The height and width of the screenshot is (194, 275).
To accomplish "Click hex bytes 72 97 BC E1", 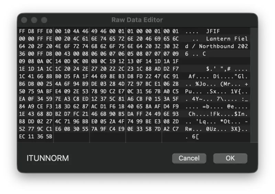I will (144, 84).
